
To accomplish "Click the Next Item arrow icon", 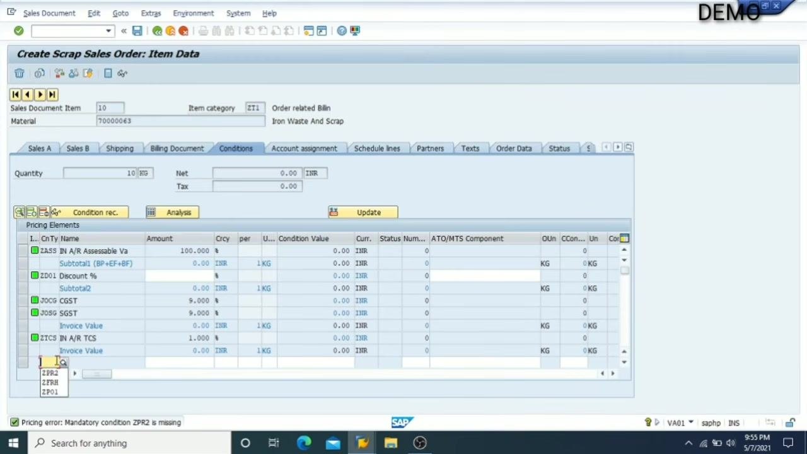I will (40, 94).
